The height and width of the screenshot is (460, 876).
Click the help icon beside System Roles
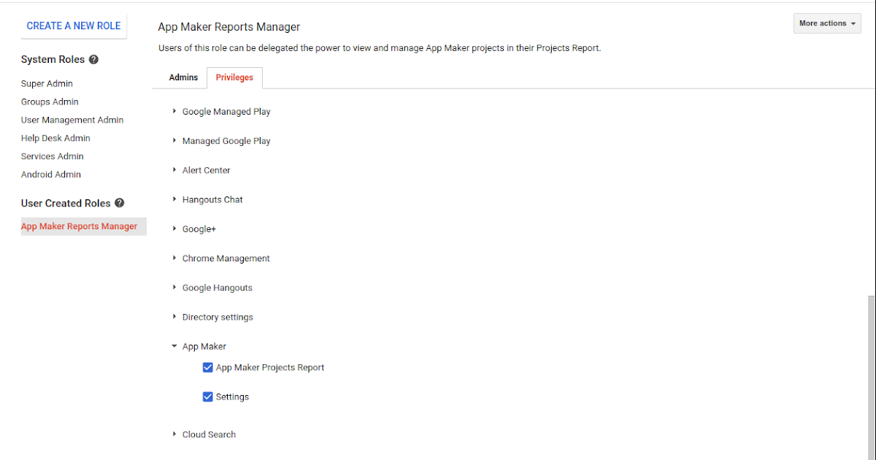point(93,59)
